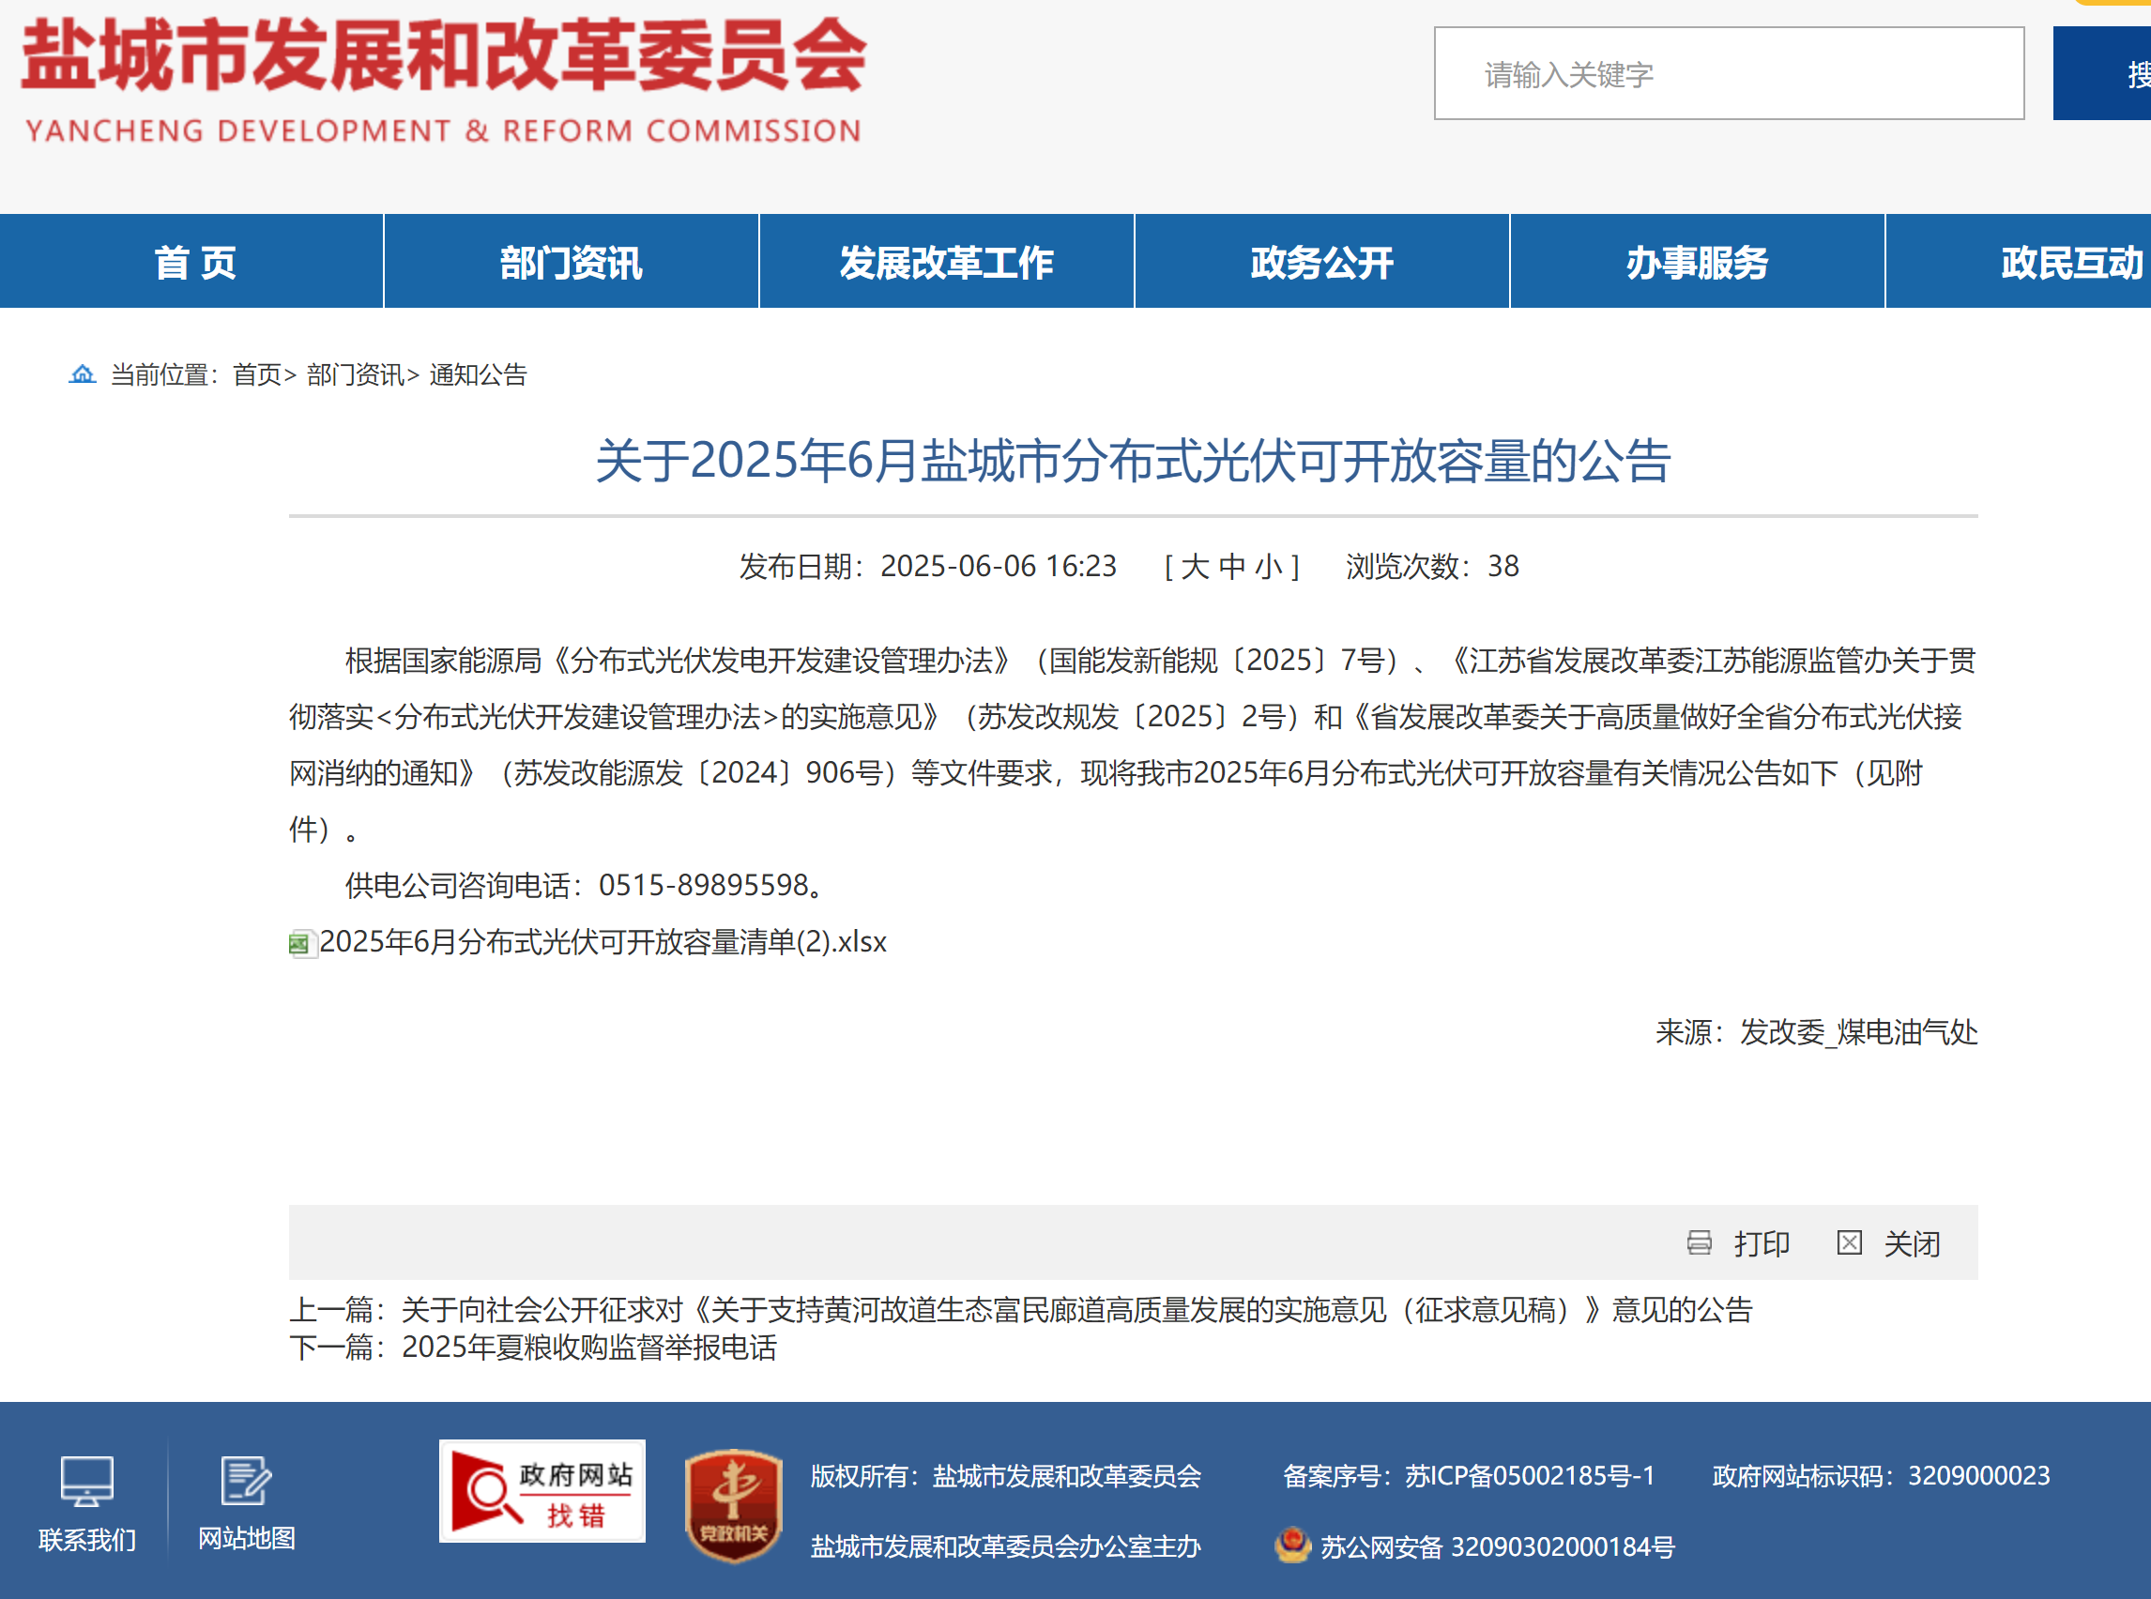Set font size to 中

click(x=1232, y=566)
